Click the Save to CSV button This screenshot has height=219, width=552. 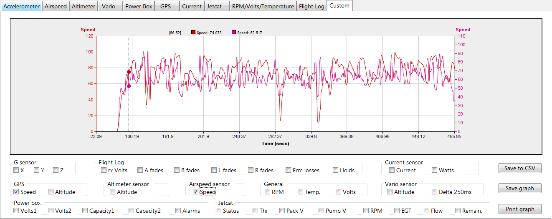520,168
